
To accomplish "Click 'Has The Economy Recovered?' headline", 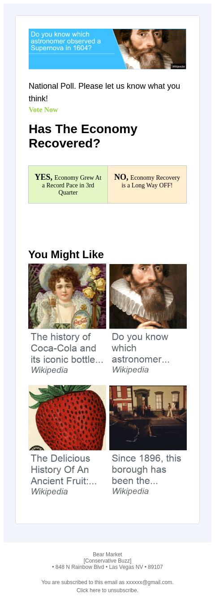I will coord(83,136).
